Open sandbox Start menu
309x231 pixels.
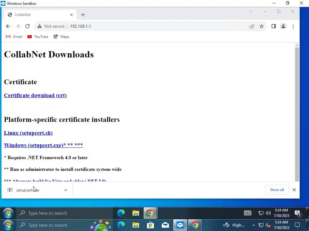(x=8, y=213)
